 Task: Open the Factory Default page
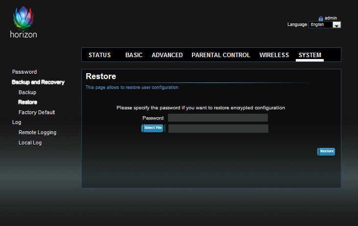pos(37,112)
